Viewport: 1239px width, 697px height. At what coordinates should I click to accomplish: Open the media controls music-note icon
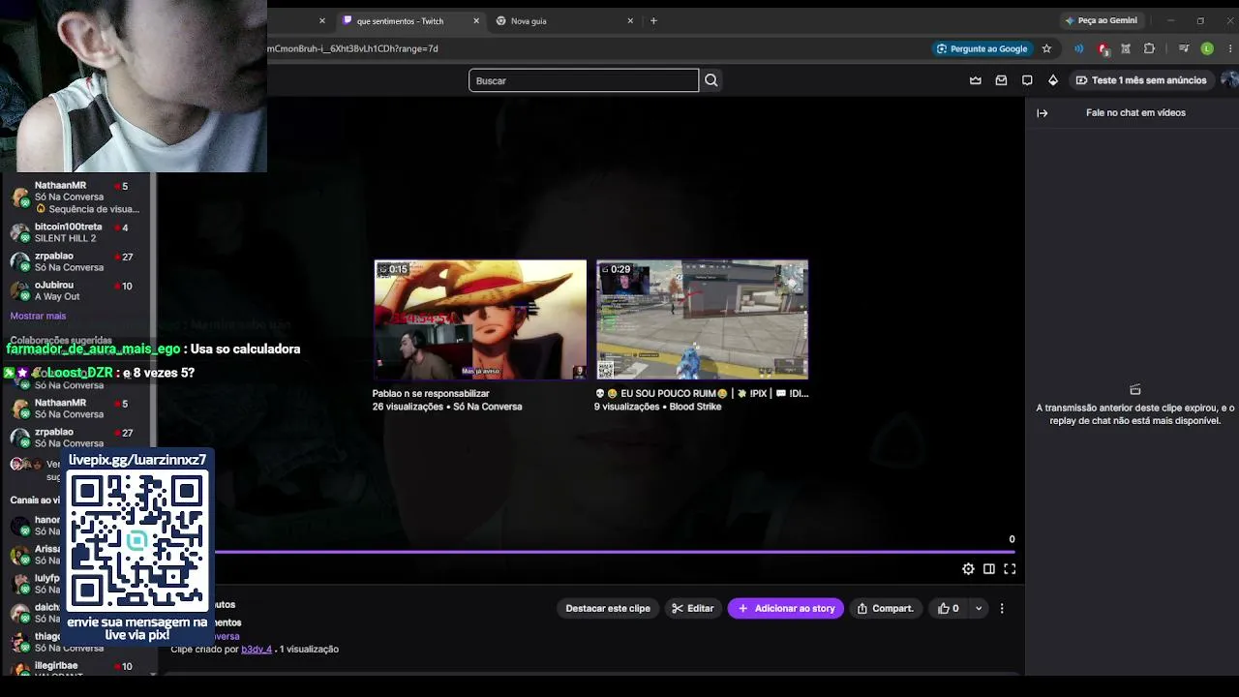(1183, 48)
